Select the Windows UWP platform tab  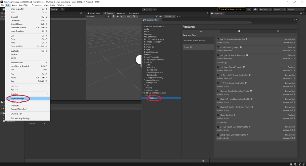click(239, 31)
